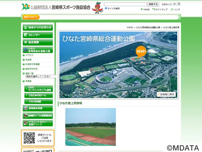202x152 pixels.
Task: Expand 施設を選択してください dropdown
Action: [41, 77]
